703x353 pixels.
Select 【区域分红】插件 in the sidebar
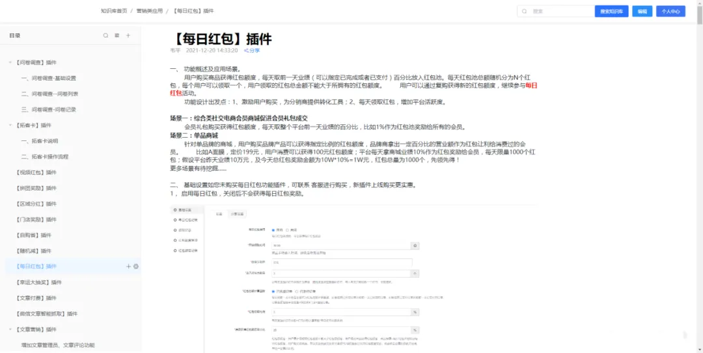(35, 204)
